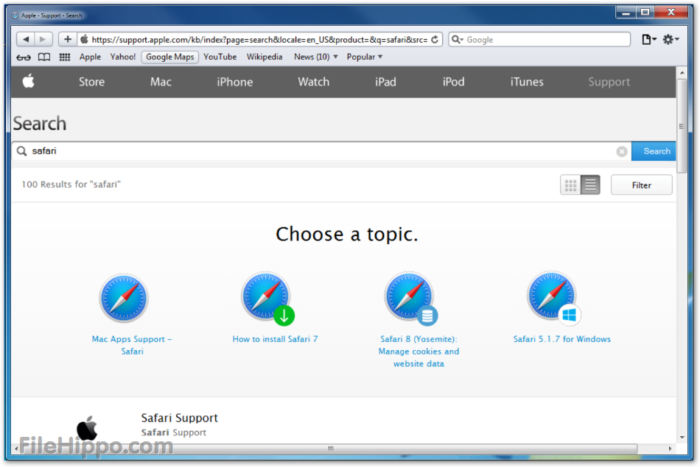
Task: Open the Filter button
Action: point(642,185)
